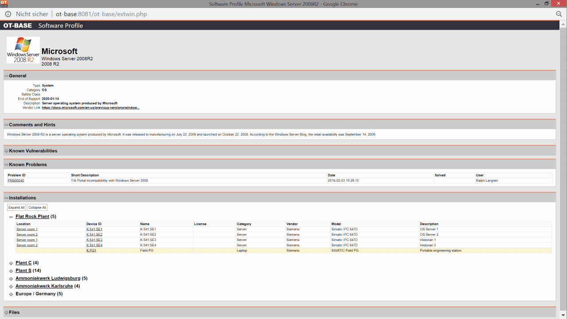Viewport: 567px width, 319px height.
Task: Open the Microsoft docs vendor link
Action: tap(91, 108)
